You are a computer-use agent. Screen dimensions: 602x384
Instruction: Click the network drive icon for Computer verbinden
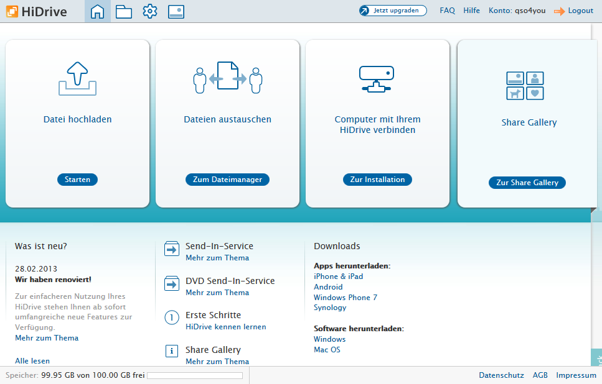[x=377, y=80]
